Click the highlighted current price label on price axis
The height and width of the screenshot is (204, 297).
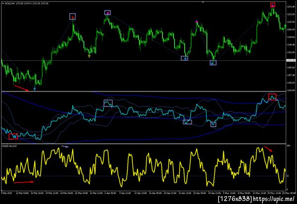[x=291, y=60]
